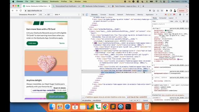Click the color #fff swatch
This screenshot has width=199, height=112.
[x=161, y=37]
